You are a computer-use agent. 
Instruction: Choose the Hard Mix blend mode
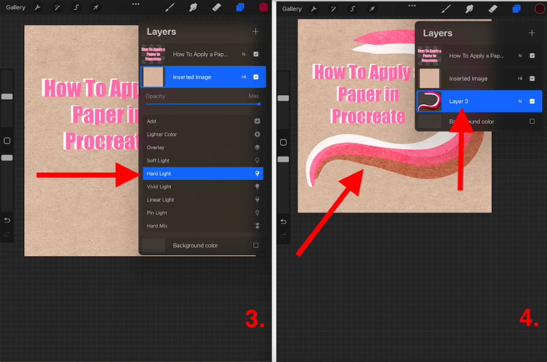click(203, 226)
